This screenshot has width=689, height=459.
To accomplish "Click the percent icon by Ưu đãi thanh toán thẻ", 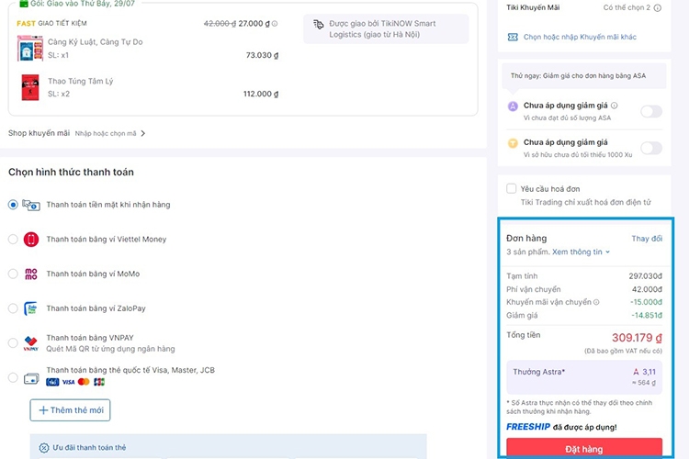I will point(44,448).
